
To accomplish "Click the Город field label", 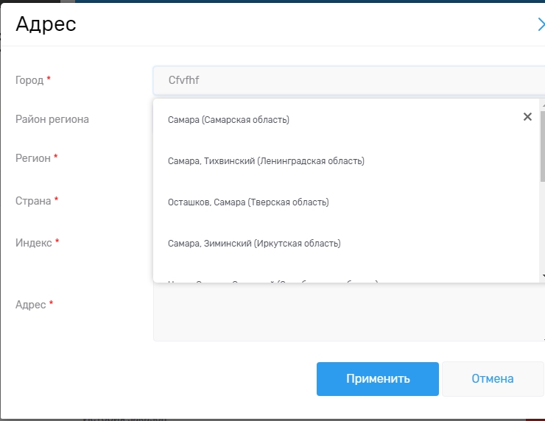I will click(x=29, y=79).
